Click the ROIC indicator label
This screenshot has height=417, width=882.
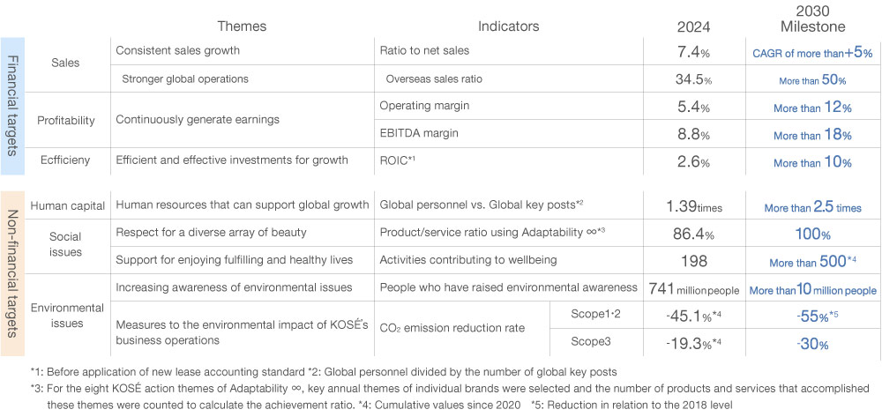[x=396, y=161]
